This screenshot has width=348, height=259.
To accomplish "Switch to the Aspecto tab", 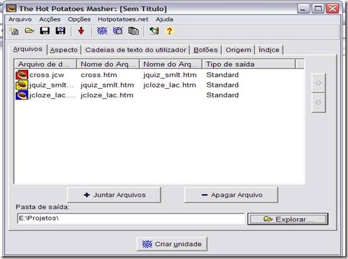I will click(x=64, y=50).
